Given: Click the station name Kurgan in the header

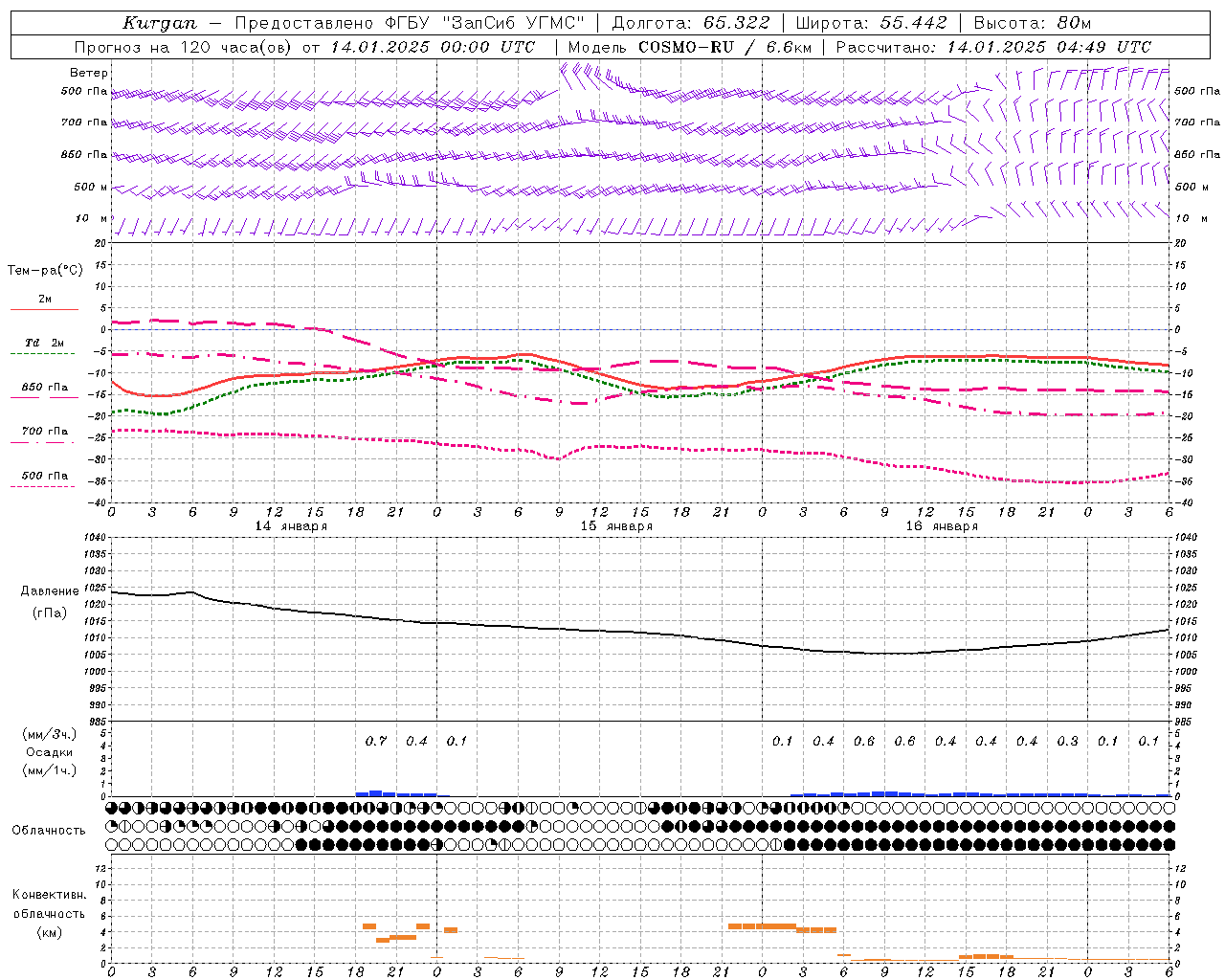Looking at the screenshot, I should [159, 23].
